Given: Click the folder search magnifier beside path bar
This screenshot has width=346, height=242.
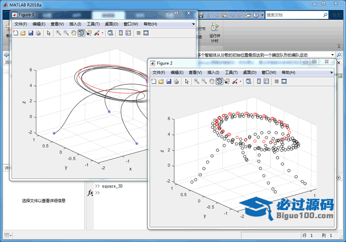Looking at the screenshot, I should tap(339, 55).
